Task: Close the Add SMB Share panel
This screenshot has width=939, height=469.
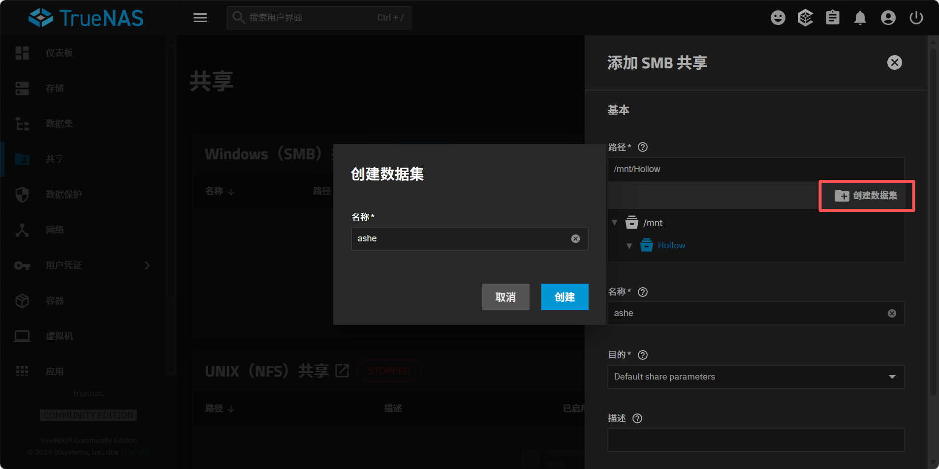Action: point(894,62)
